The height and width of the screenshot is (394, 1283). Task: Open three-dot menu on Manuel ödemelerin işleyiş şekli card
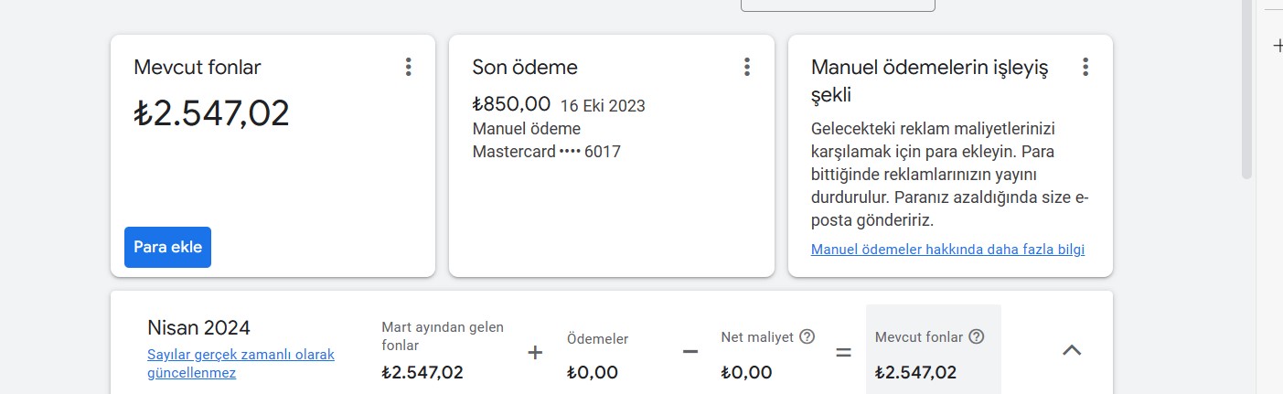[1085, 67]
